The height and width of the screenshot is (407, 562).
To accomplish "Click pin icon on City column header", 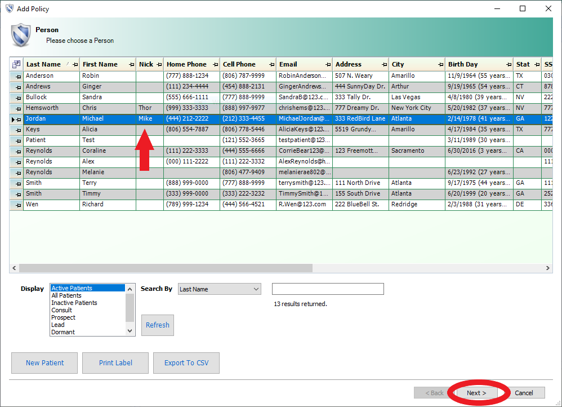I will click(x=441, y=65).
